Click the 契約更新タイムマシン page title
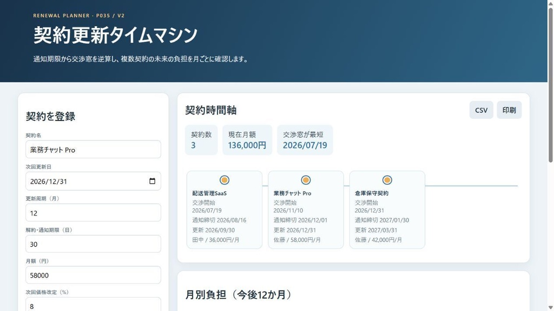The image size is (554, 311). [116, 35]
